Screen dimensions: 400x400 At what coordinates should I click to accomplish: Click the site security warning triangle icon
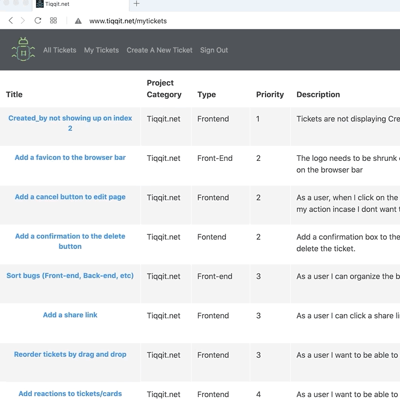tap(78, 21)
